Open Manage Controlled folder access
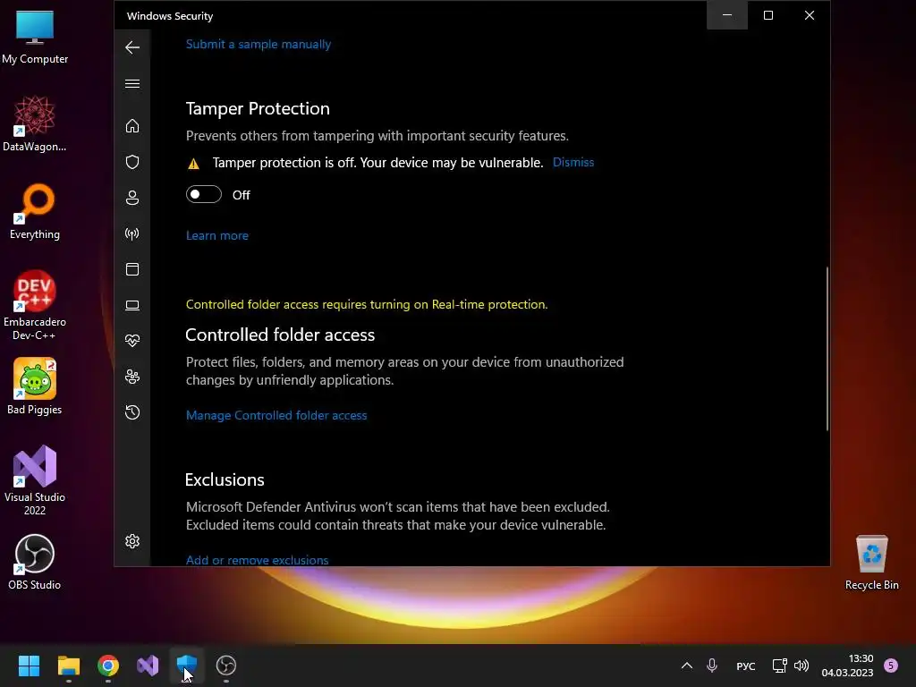The image size is (916, 687). 276,415
